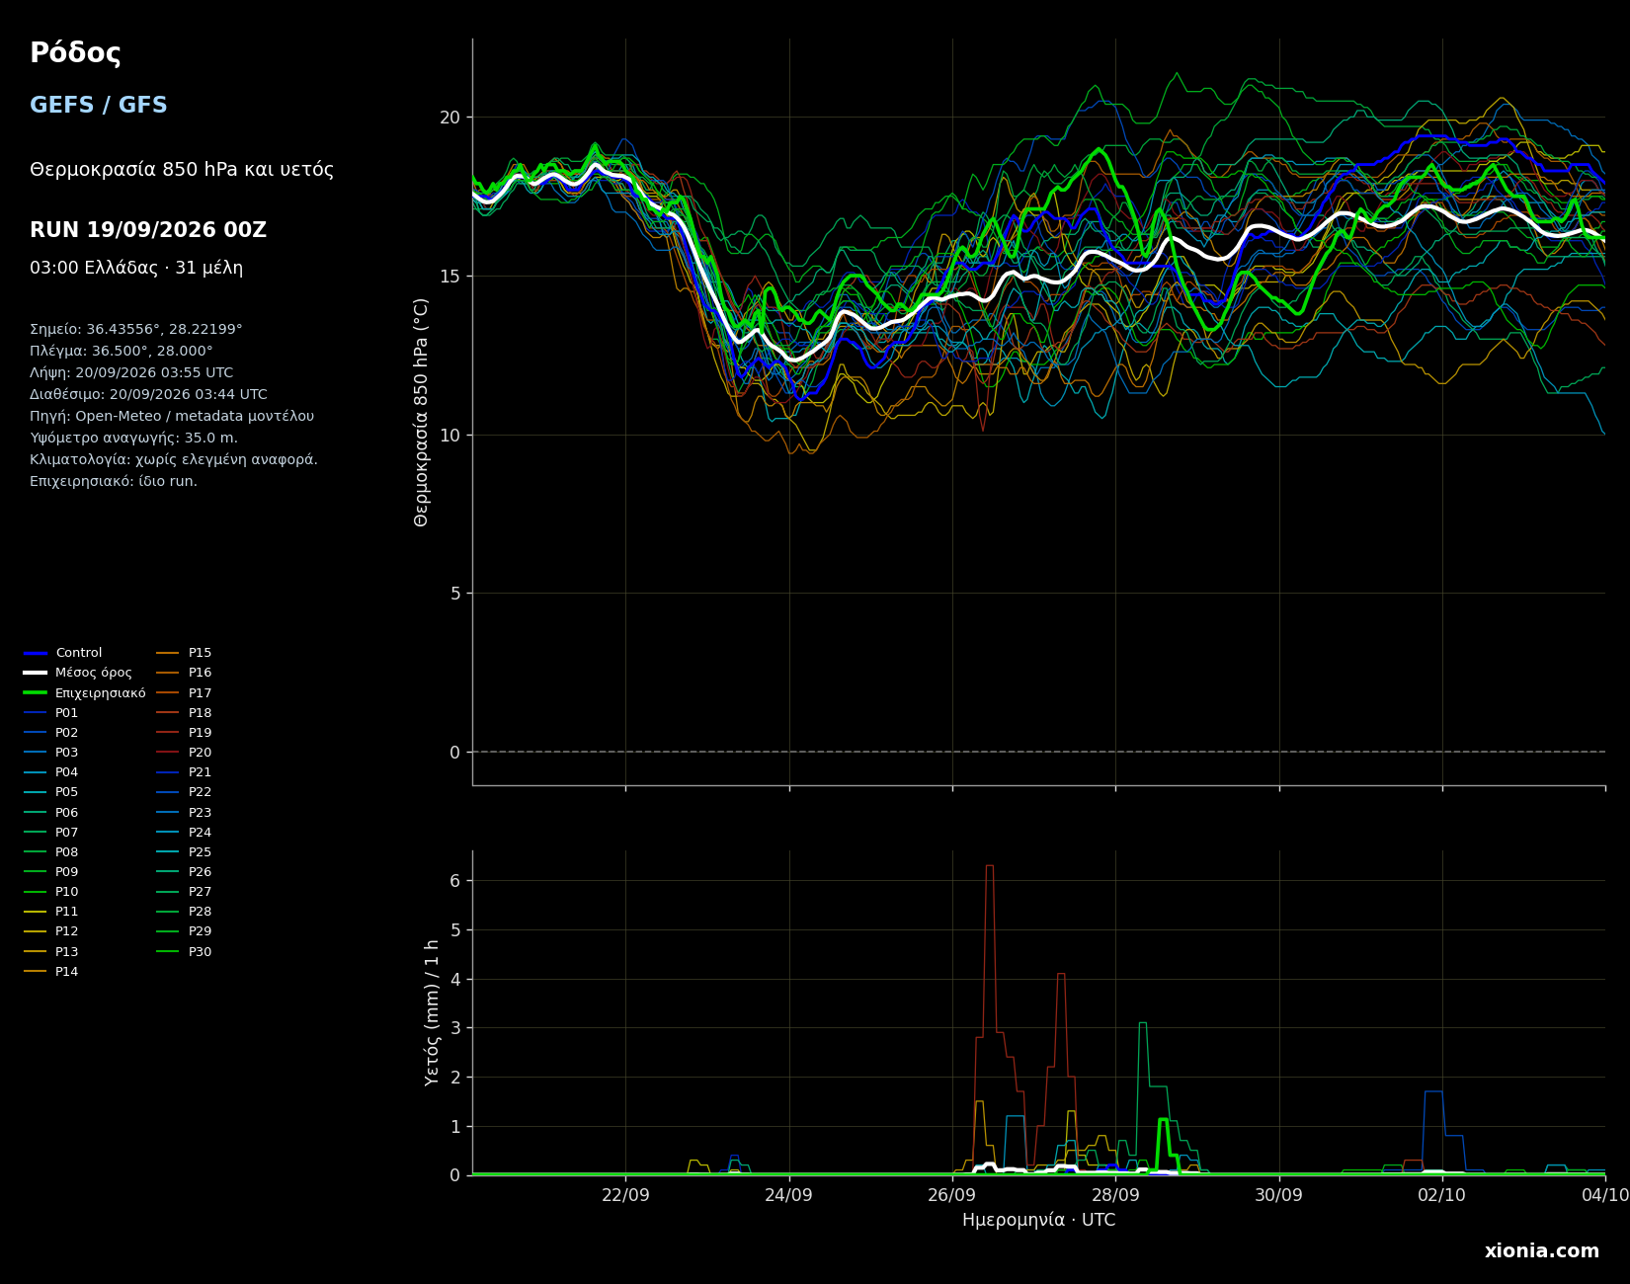Click the Ημερομηνία · UTC axis label
This screenshot has height=1284, width=1630.
(1039, 1221)
